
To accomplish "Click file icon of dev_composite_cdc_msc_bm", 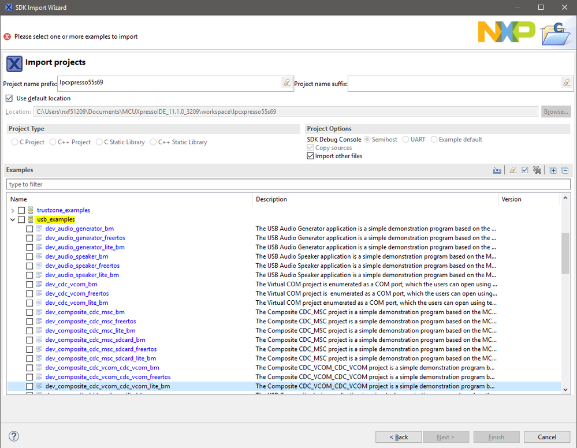I will 39,312.
